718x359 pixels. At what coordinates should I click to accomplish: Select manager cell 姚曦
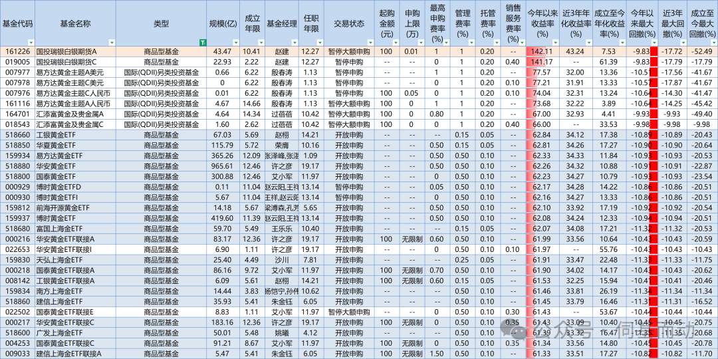click(x=282, y=332)
